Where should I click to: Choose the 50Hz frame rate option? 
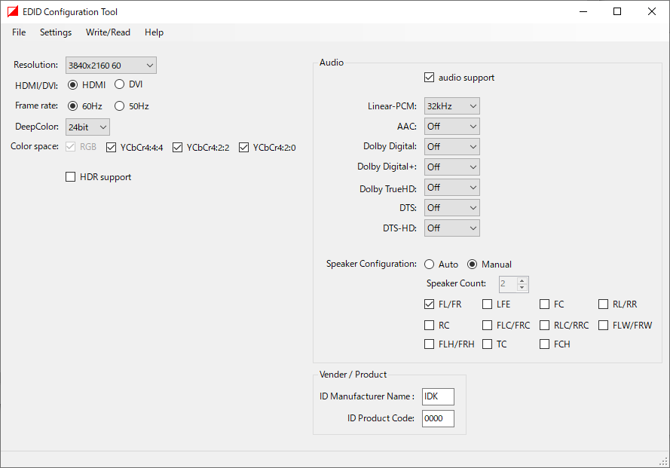coord(120,106)
